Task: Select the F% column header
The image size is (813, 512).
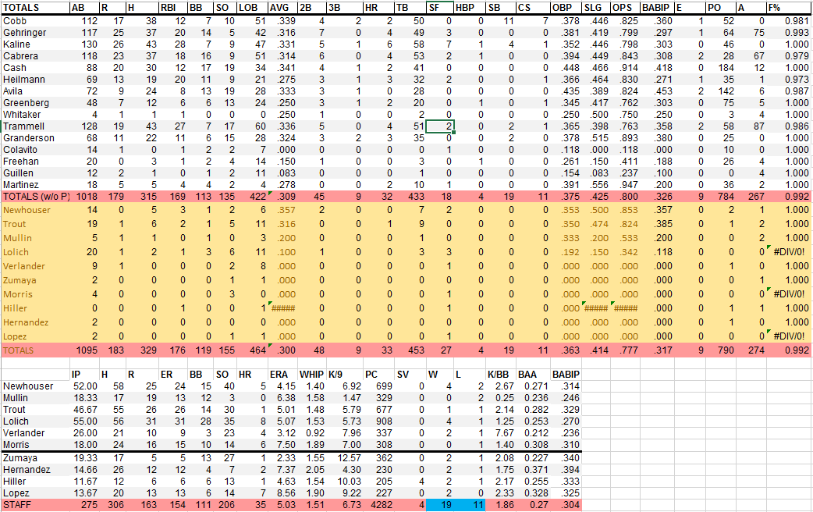Action: pos(789,8)
